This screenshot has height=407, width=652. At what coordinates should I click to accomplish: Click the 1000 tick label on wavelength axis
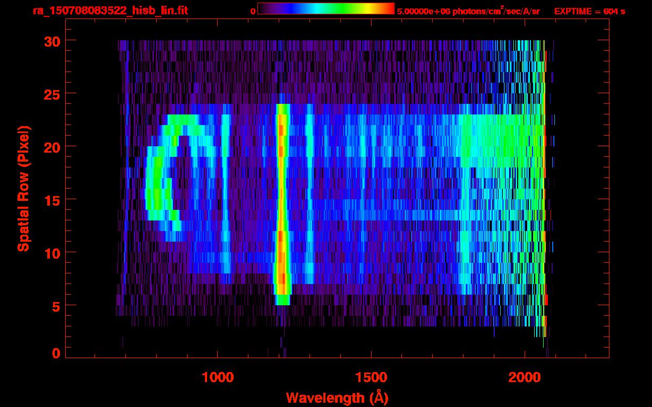(x=217, y=378)
